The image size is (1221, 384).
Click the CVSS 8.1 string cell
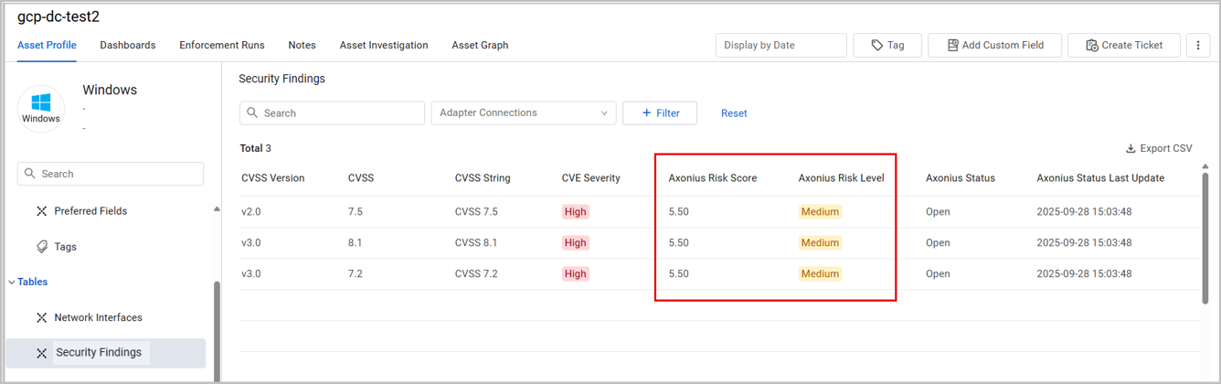click(476, 243)
